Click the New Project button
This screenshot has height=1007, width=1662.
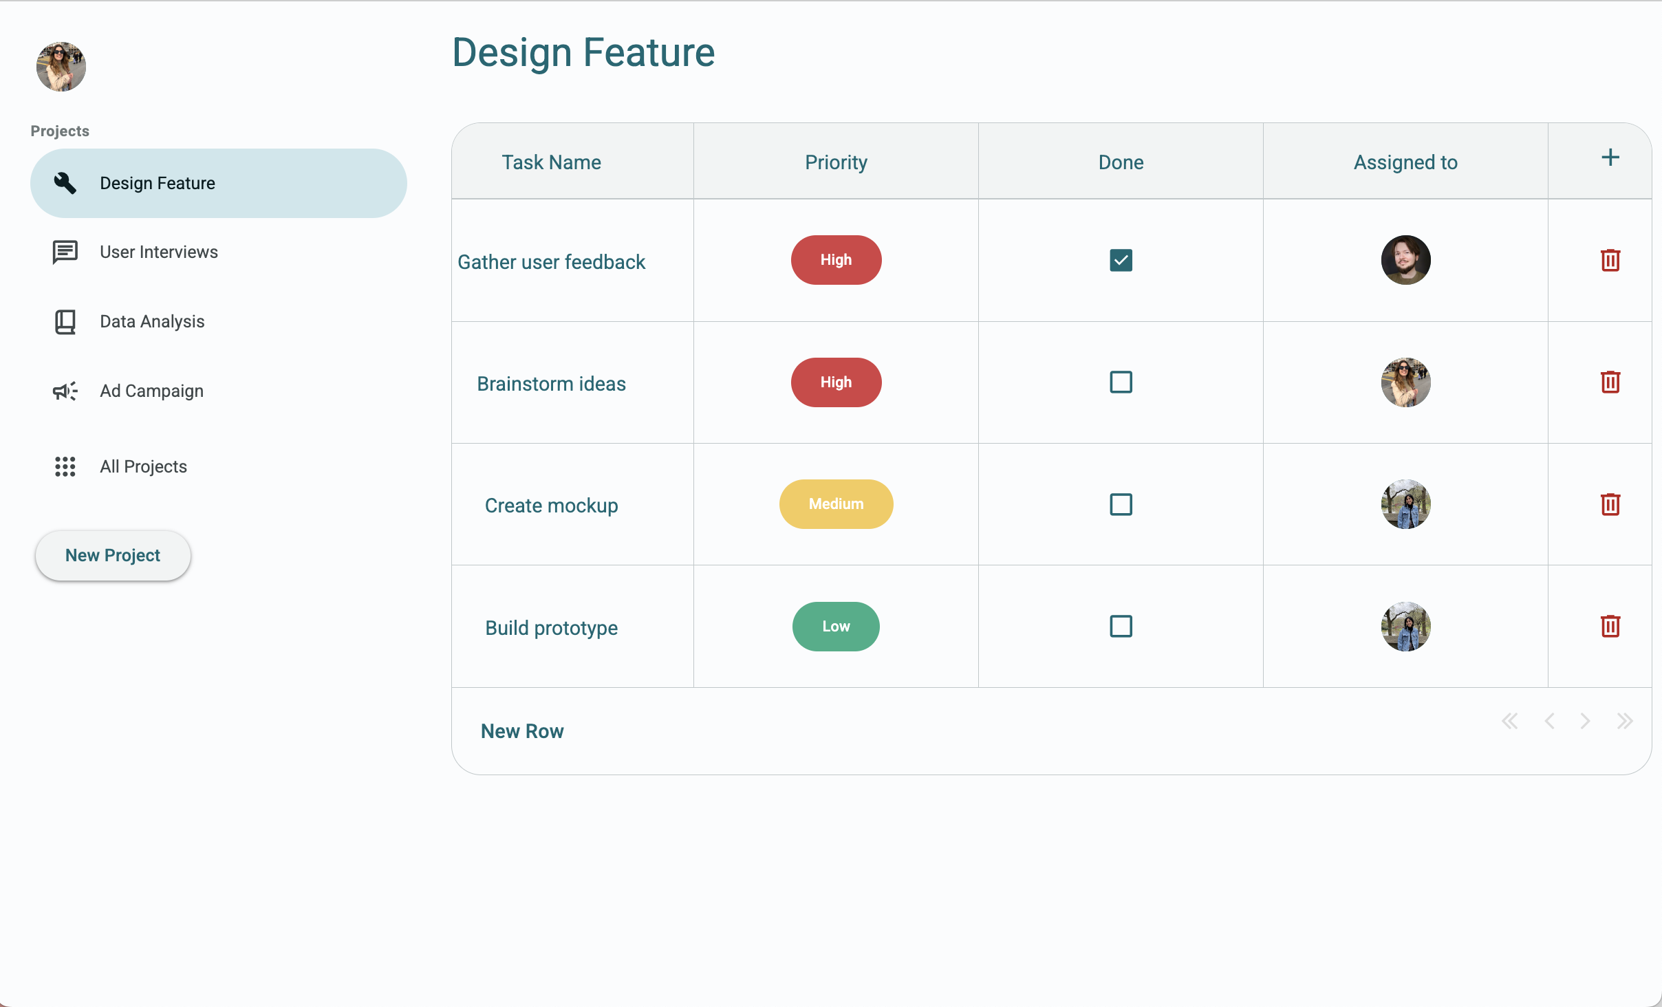(112, 555)
